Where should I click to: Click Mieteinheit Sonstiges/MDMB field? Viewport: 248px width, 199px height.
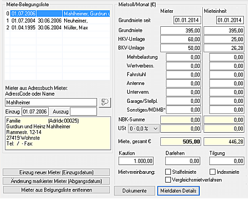click(226, 110)
